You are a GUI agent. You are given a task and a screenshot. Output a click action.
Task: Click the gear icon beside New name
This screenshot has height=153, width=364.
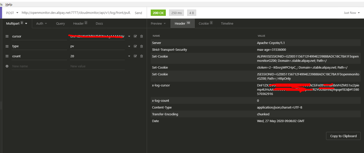point(7,66)
